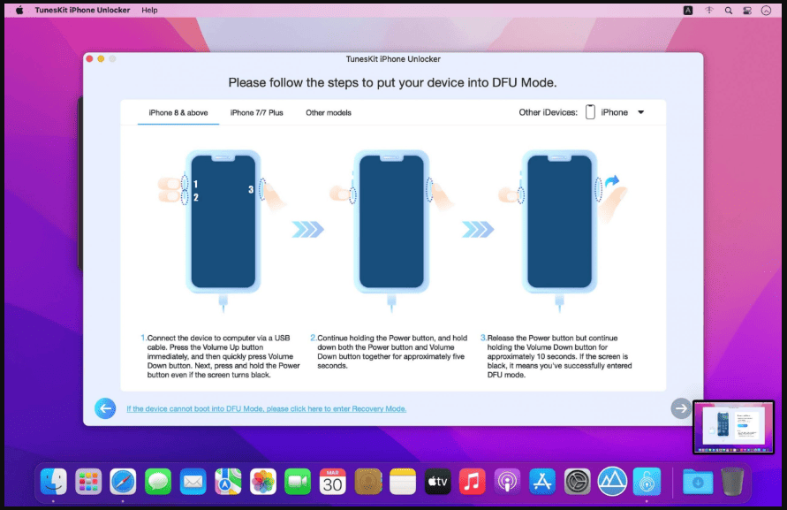The height and width of the screenshot is (510, 787).
Task: Select the iPhone 8 & above tab
Action: coord(178,112)
